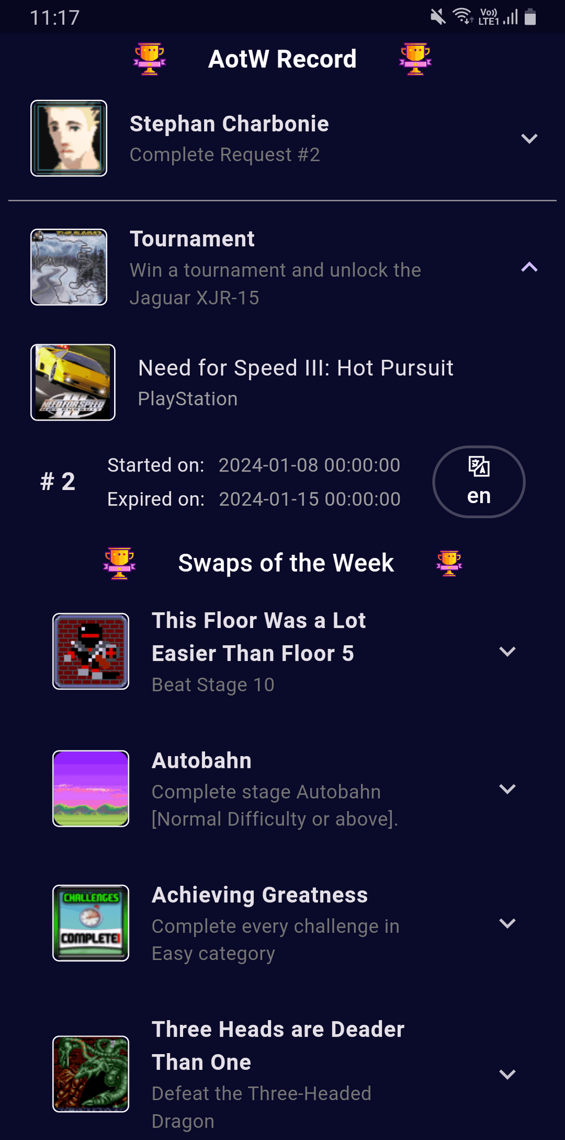
Task: Tap the three-headed green dragon badge
Action: [91, 1074]
